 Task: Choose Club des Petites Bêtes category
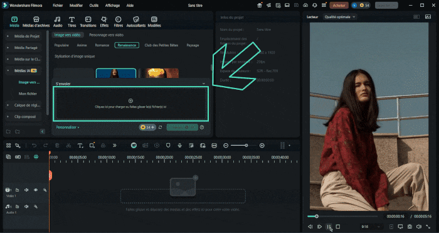(161, 45)
